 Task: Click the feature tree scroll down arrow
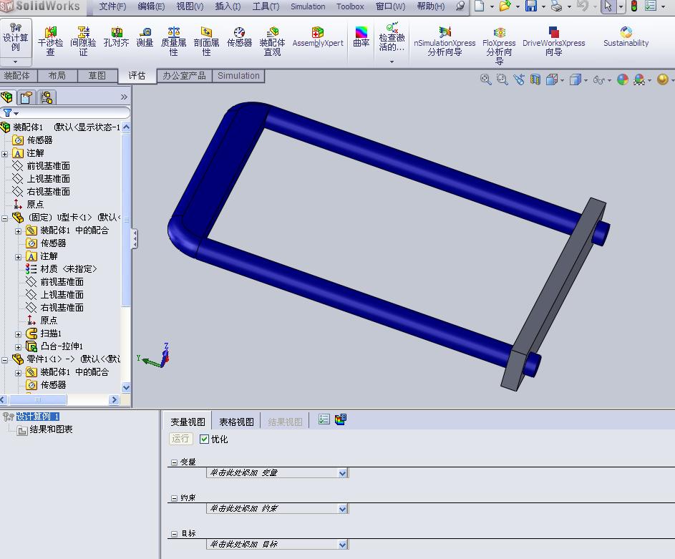point(126,387)
